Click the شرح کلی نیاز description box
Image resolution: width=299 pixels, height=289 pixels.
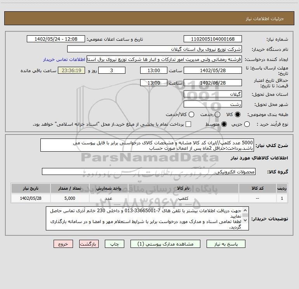147,145
